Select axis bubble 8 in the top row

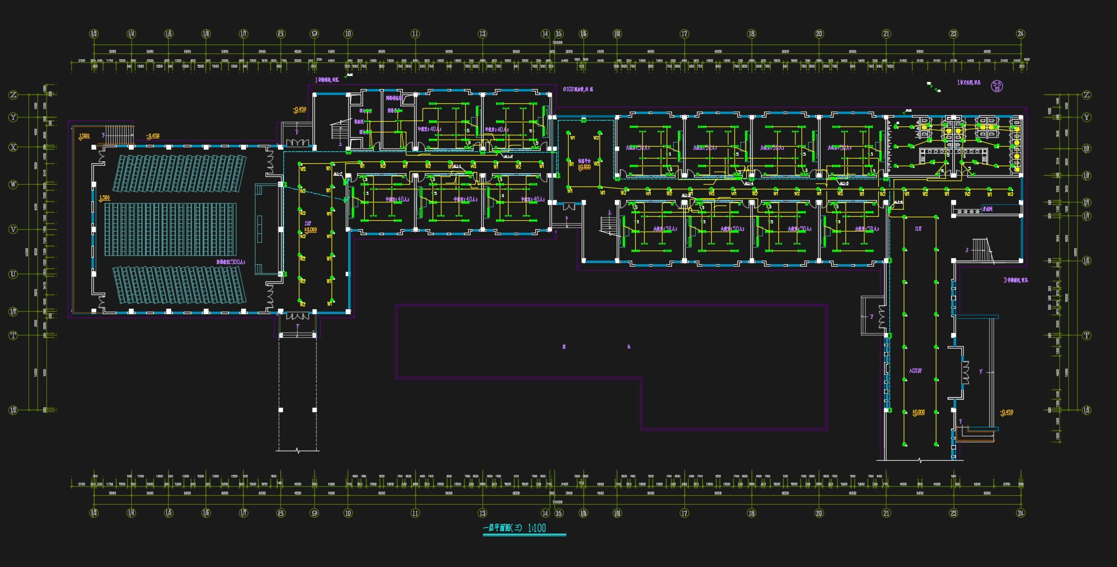[281, 34]
